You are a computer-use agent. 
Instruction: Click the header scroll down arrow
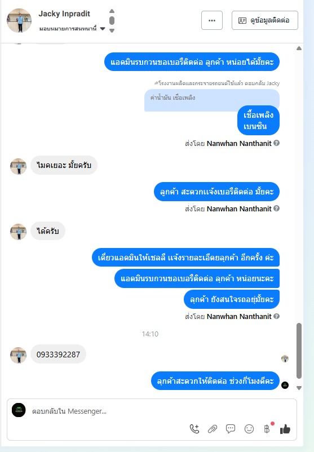(112, 30)
